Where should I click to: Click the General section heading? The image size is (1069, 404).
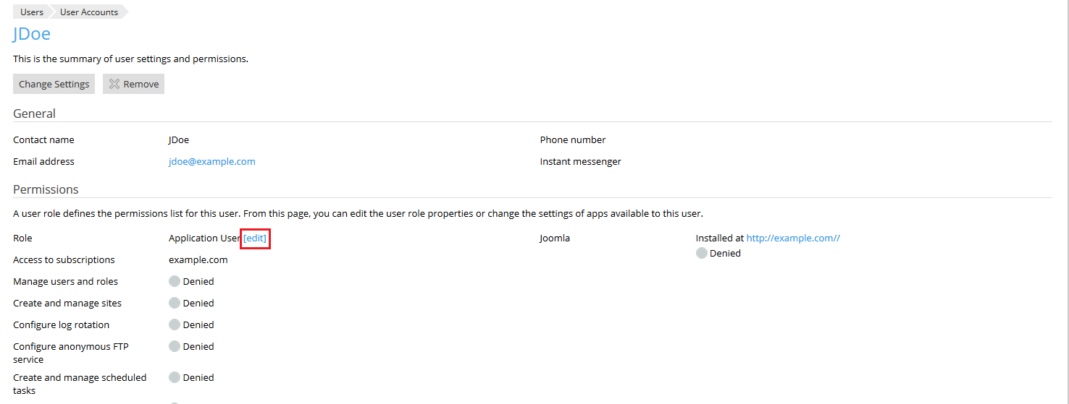(34, 113)
